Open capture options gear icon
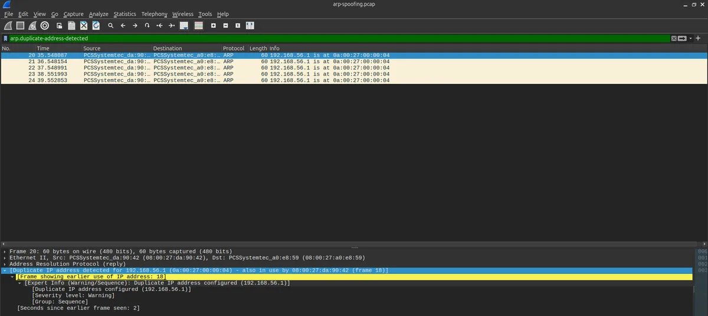 44,25
